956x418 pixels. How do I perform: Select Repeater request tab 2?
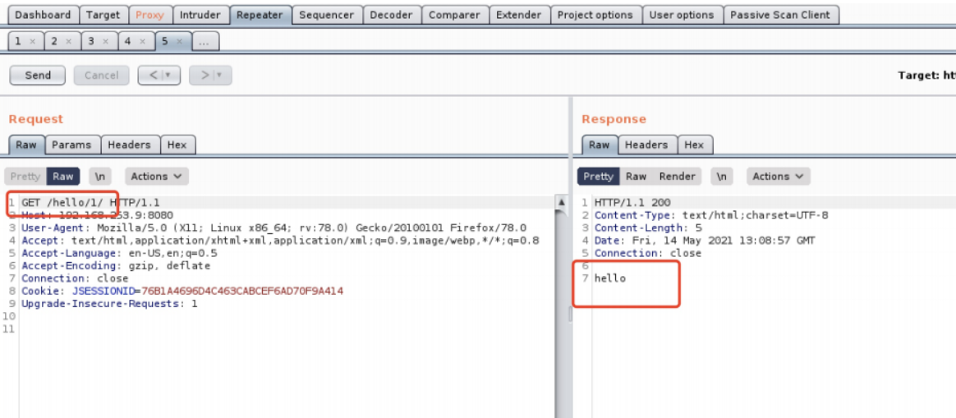pos(54,41)
